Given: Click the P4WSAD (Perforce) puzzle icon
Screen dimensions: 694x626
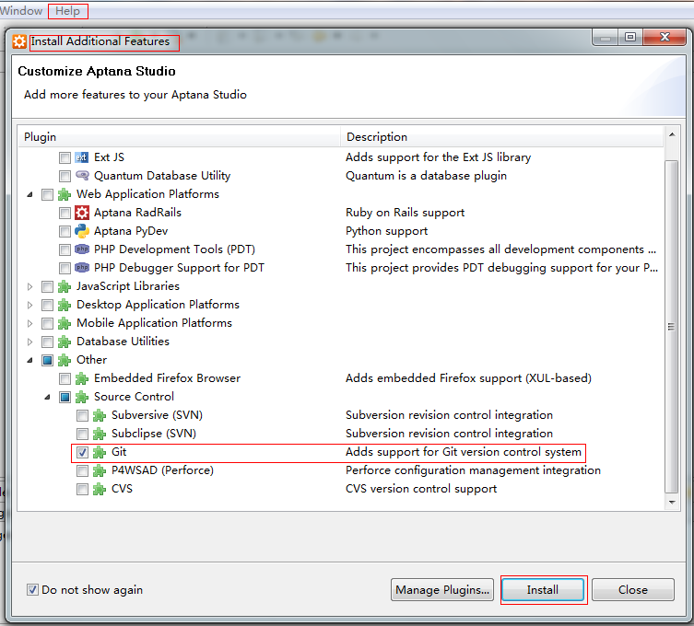Looking at the screenshot, I should point(100,470).
